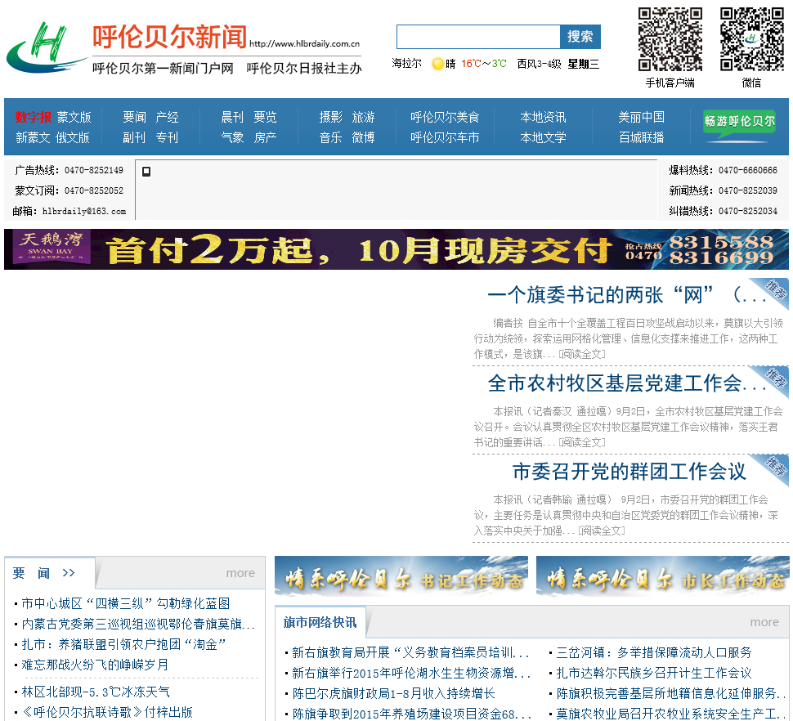
Task: Open the 要览 navigation link
Action: pos(266,117)
